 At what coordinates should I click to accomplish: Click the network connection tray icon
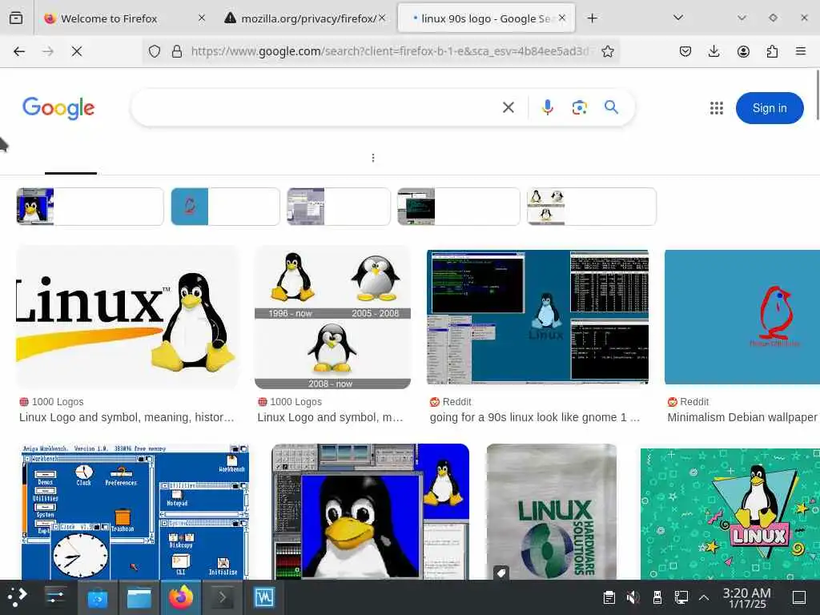[681, 597]
